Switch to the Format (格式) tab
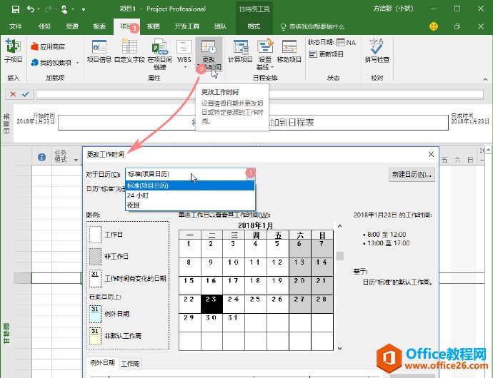The height and width of the screenshot is (378, 493). coord(254,26)
